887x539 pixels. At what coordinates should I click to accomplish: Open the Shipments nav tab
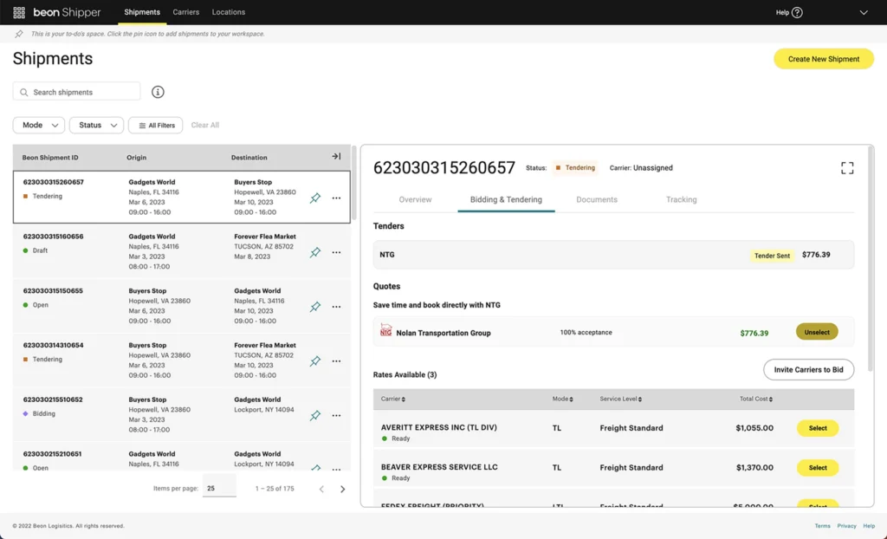point(142,12)
